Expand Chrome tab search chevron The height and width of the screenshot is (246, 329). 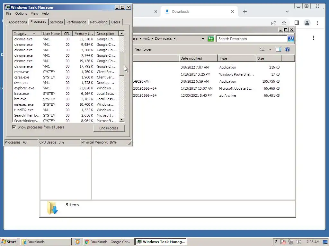pyautogui.click(x=287, y=12)
